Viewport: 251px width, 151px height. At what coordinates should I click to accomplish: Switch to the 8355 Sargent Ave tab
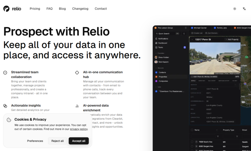242,28
